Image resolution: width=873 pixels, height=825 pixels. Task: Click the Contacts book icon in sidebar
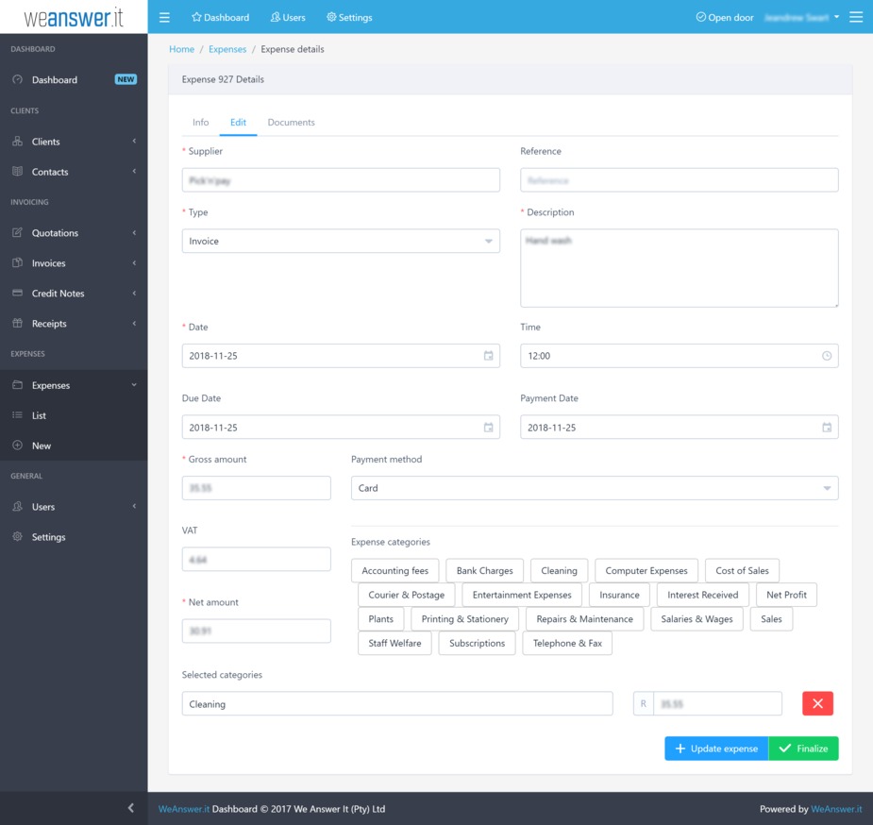(x=18, y=172)
